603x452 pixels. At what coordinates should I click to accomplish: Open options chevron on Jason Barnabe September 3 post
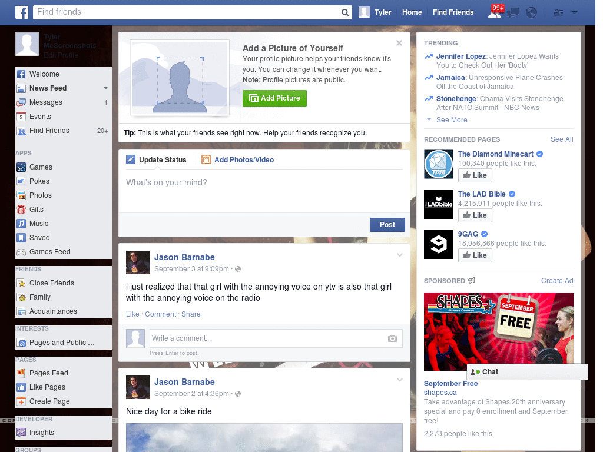(x=400, y=255)
